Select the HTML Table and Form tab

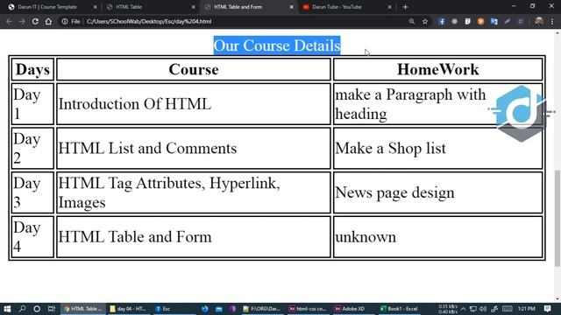[249, 7]
